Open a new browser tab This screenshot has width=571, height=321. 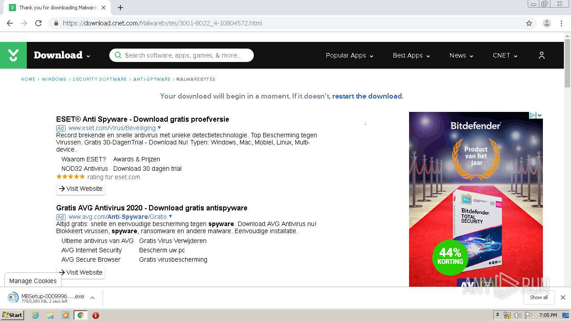pos(120,8)
